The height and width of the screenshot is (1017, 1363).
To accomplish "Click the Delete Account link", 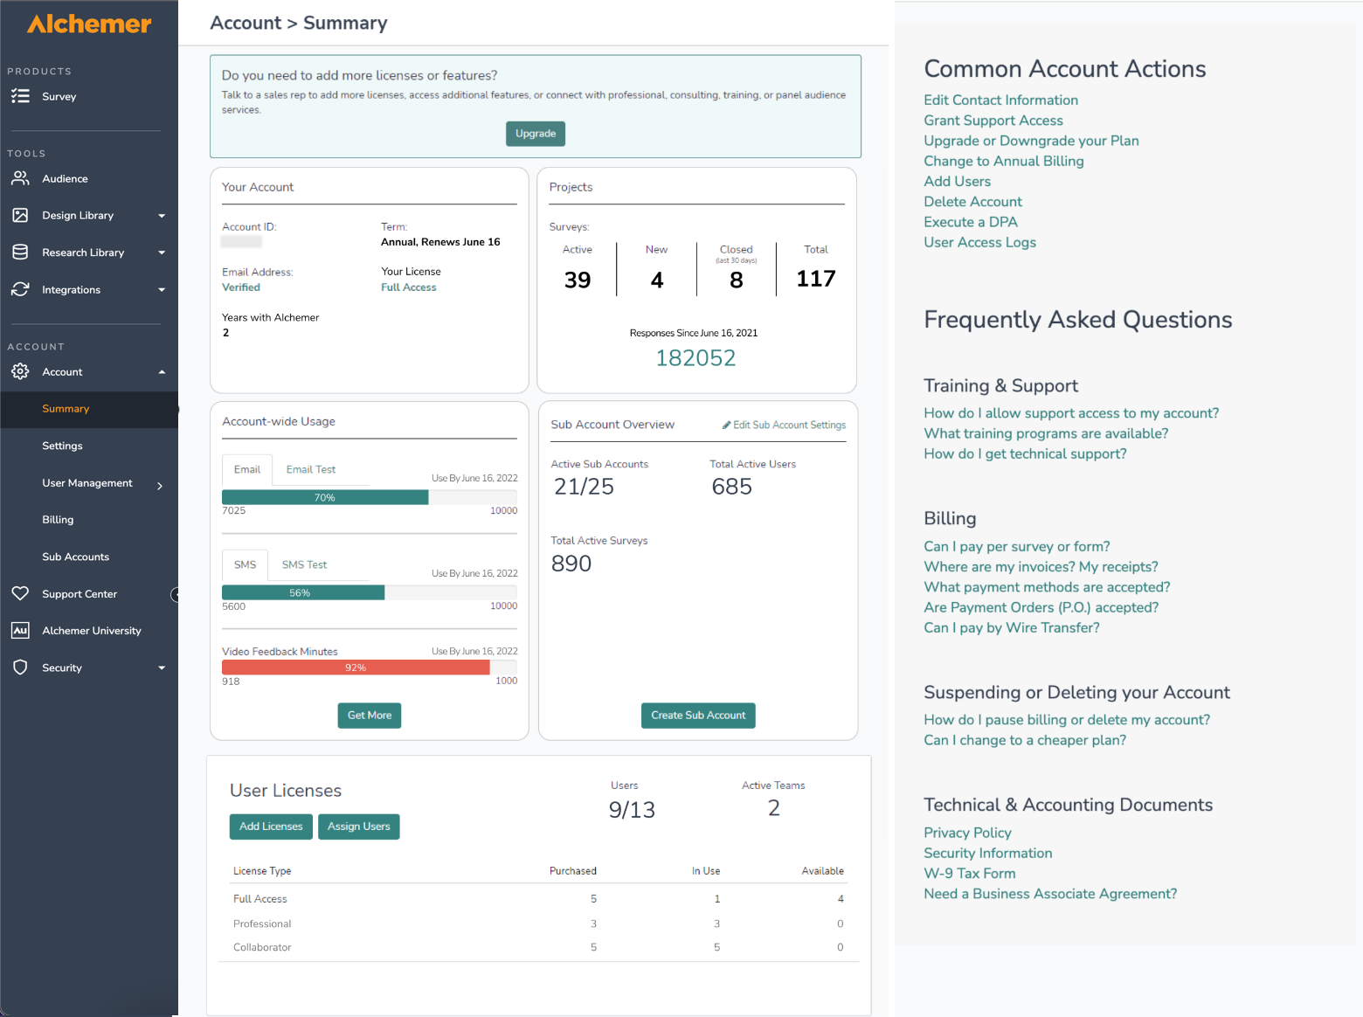I will coord(973,202).
